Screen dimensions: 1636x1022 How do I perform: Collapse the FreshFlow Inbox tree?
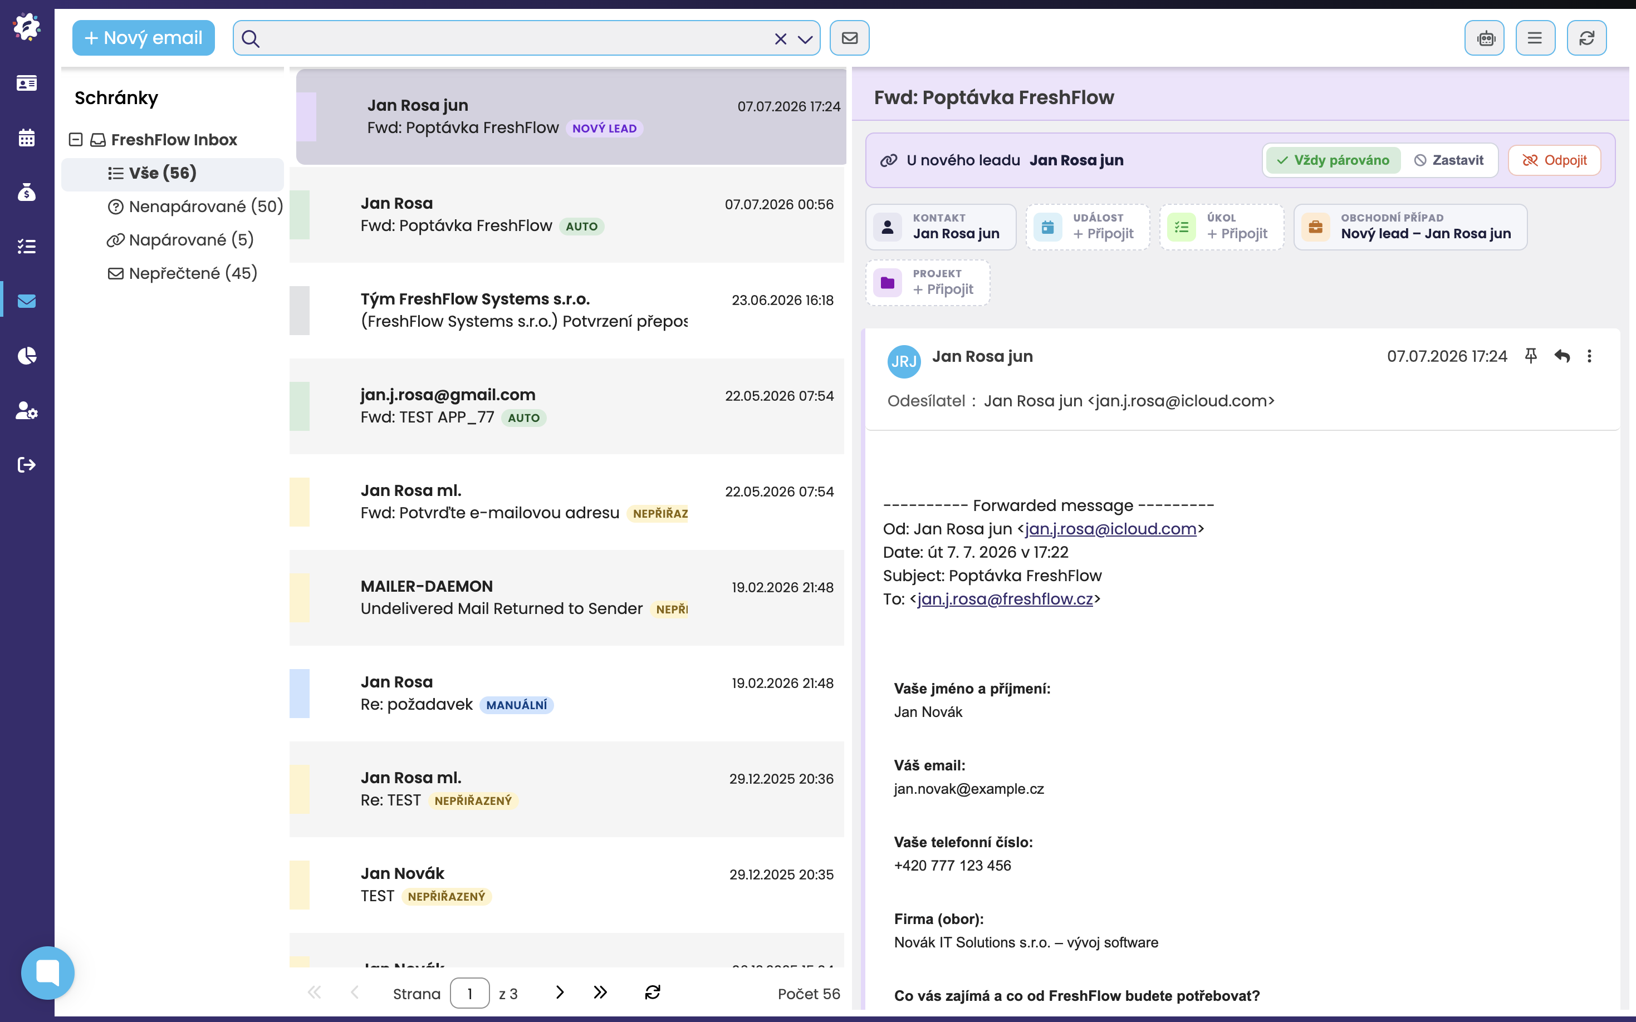[76, 139]
